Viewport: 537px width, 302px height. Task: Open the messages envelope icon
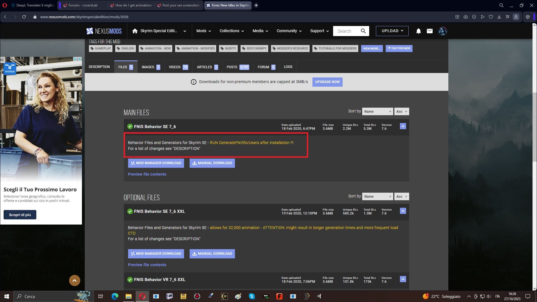point(430,31)
